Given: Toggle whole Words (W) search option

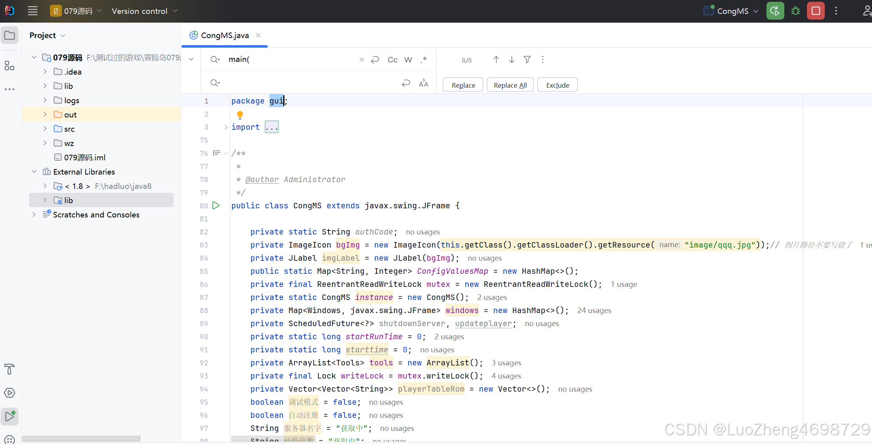Looking at the screenshot, I should click(x=408, y=60).
